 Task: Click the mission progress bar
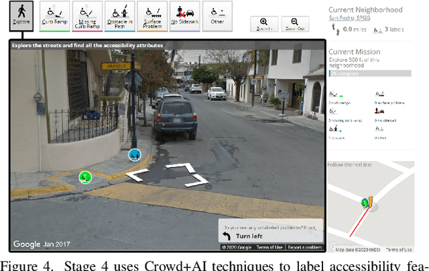369,73
